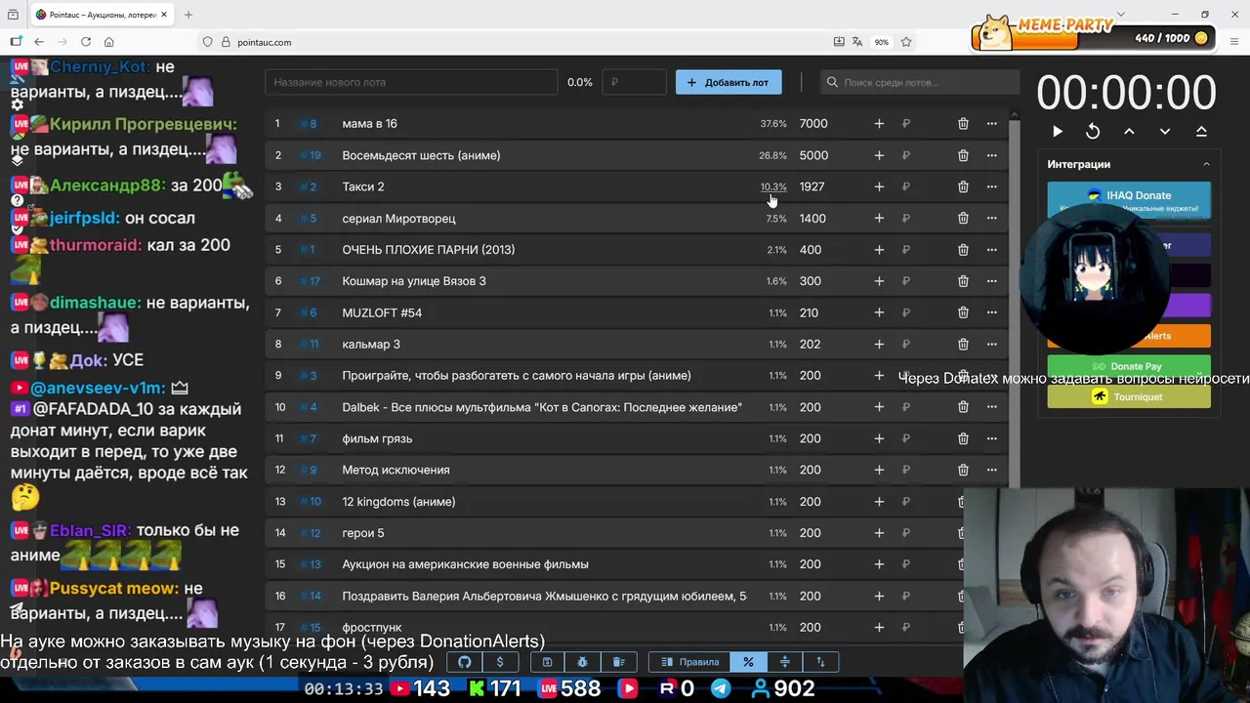Click Добавить лот button
The image size is (1250, 703).
click(729, 82)
